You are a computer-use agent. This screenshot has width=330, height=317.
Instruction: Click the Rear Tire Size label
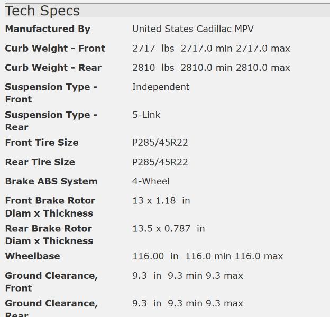(x=40, y=162)
